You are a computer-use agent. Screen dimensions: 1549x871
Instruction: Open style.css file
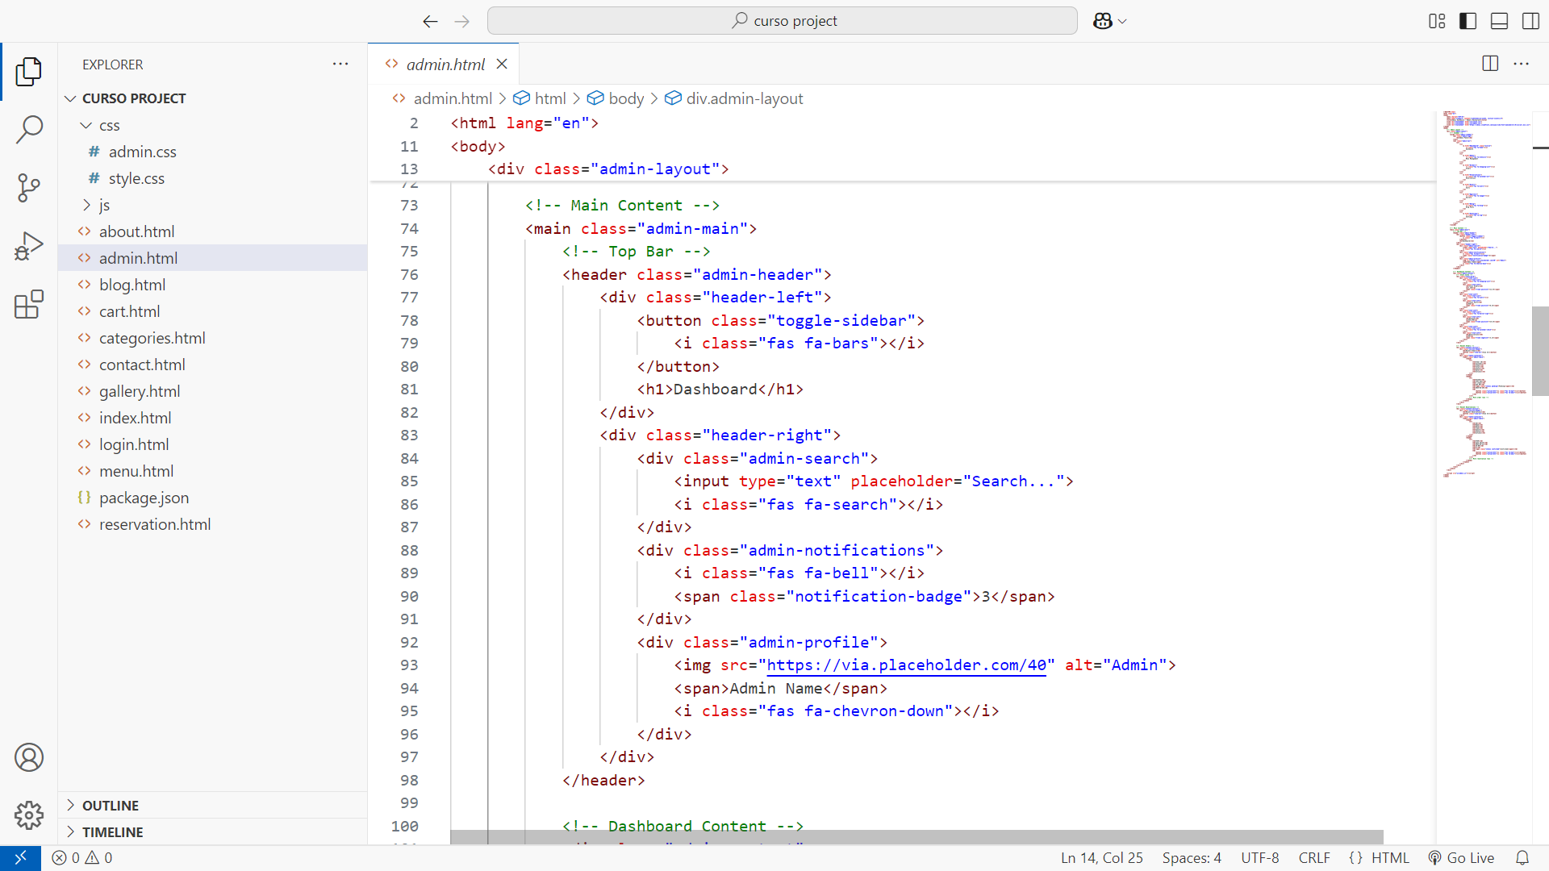(213, 178)
